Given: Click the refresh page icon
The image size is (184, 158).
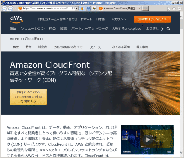Looking at the screenshot, I should 94,9.
